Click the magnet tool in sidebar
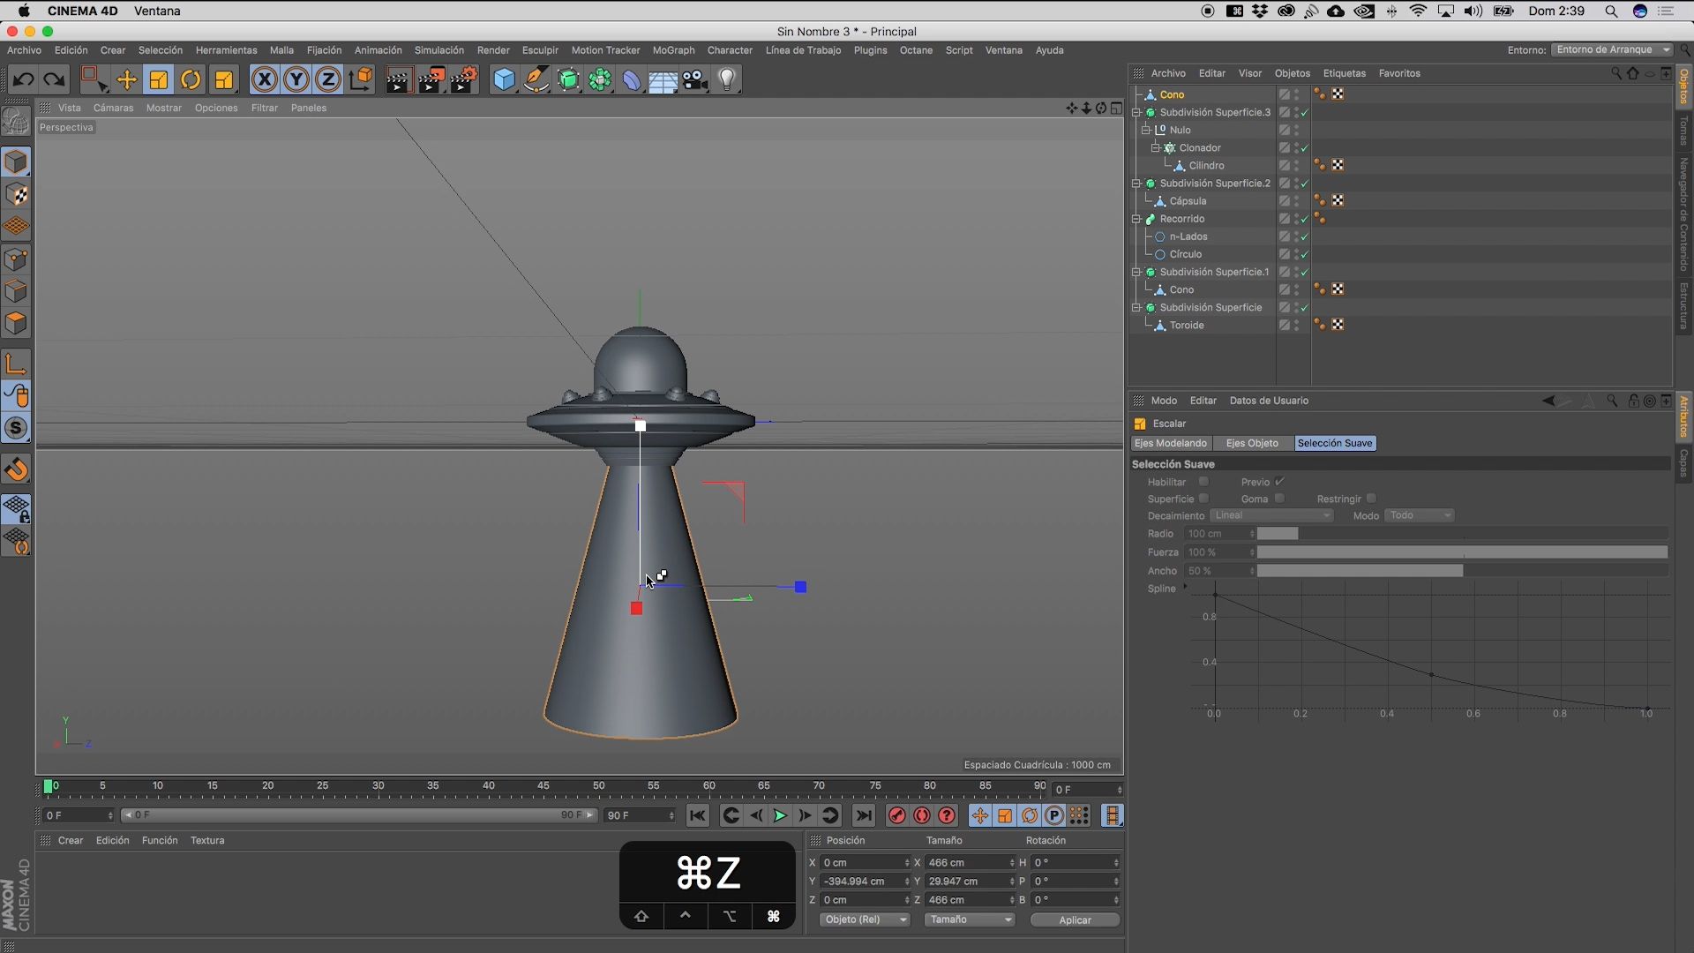1694x953 pixels. pyautogui.click(x=16, y=469)
